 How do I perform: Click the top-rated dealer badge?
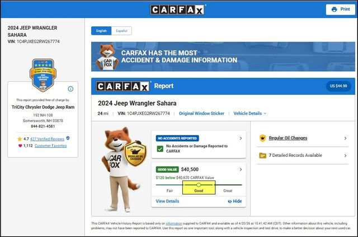point(43,75)
